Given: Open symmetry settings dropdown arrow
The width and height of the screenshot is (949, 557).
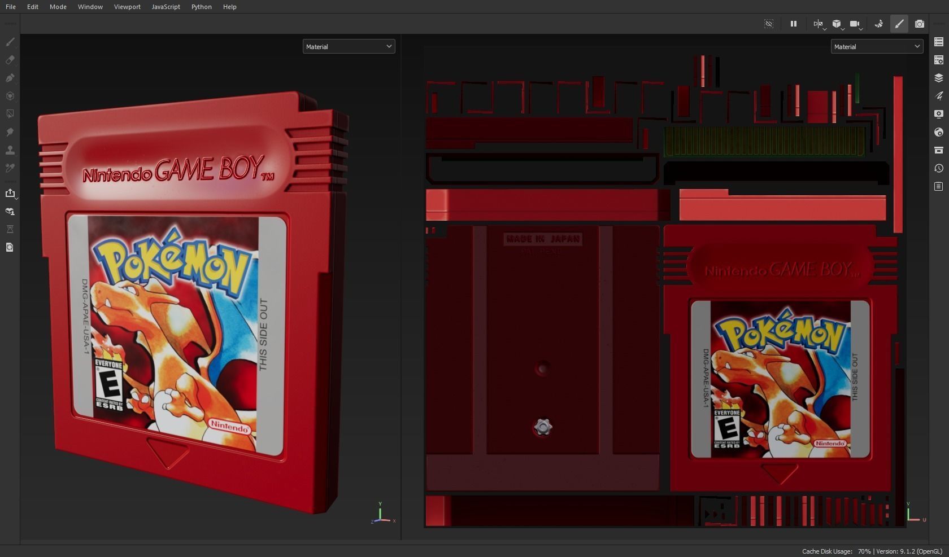Looking at the screenshot, I should [825, 28].
